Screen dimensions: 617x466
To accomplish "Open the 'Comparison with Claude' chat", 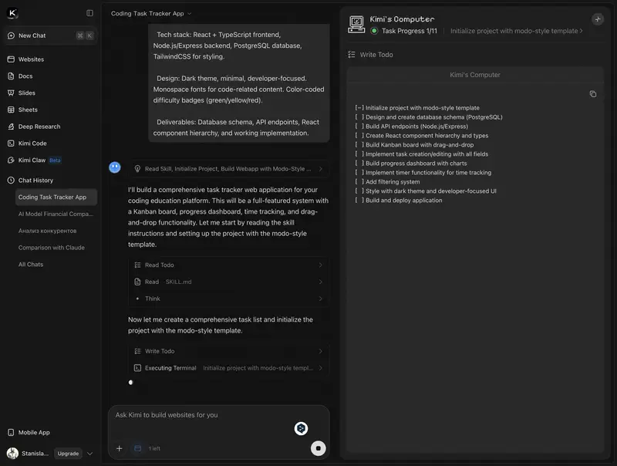I will (x=51, y=248).
